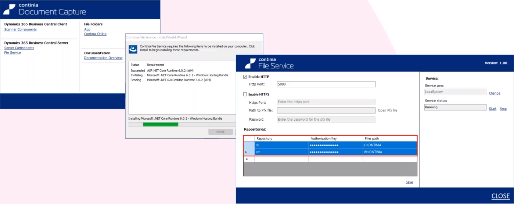Open the Continia Online file folder link
514x204 pixels.
click(x=95, y=34)
